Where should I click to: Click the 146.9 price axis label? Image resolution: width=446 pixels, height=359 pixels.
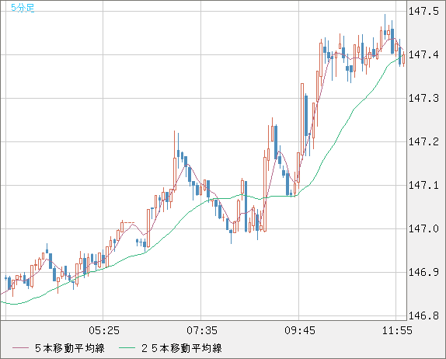423,272
